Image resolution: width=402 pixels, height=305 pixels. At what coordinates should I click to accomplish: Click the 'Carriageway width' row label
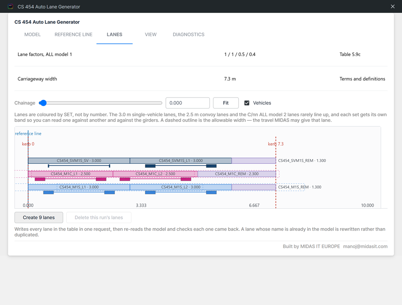click(37, 79)
